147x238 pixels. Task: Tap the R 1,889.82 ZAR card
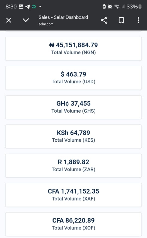tap(73, 166)
